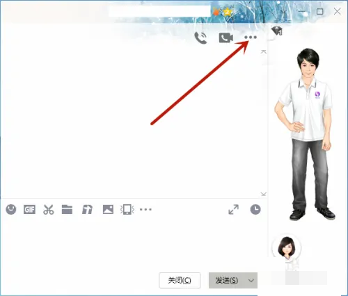Click the 发送(S) send button
Screen dimensions: 348x296
[227, 281]
